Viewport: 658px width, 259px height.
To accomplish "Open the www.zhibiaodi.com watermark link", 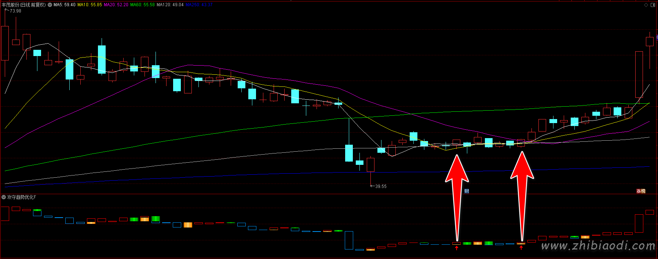I will click(x=598, y=246).
